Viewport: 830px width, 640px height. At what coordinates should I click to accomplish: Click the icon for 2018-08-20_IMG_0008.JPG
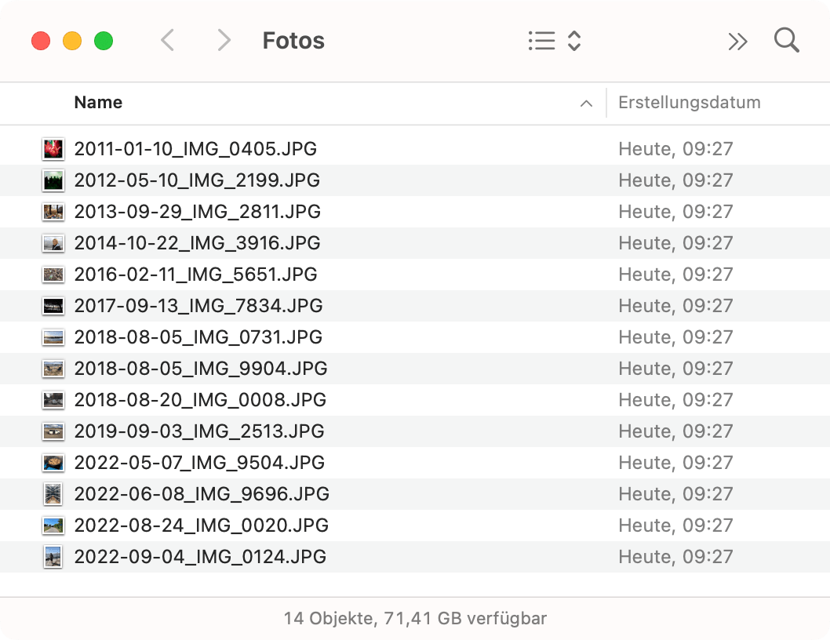(53, 400)
